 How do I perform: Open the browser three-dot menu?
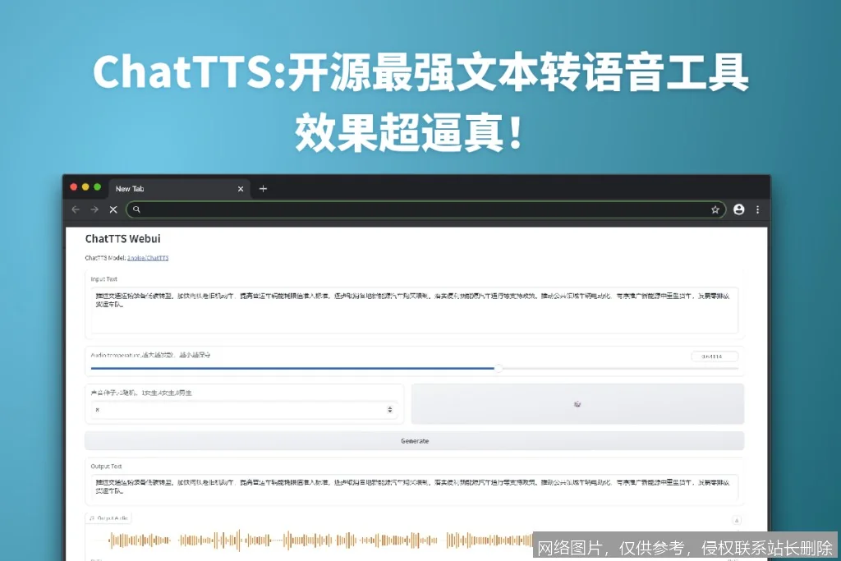tap(757, 209)
